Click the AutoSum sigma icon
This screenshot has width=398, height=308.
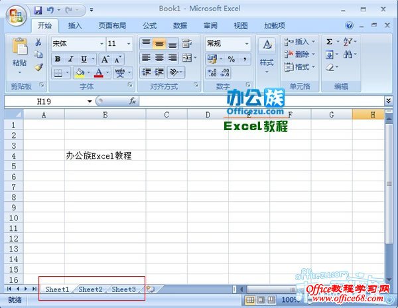tap(329, 42)
